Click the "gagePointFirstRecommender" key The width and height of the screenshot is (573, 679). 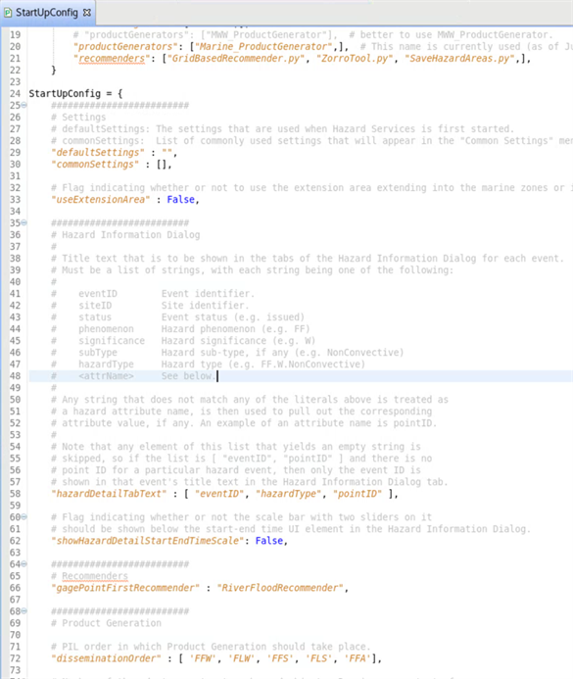click(x=125, y=588)
